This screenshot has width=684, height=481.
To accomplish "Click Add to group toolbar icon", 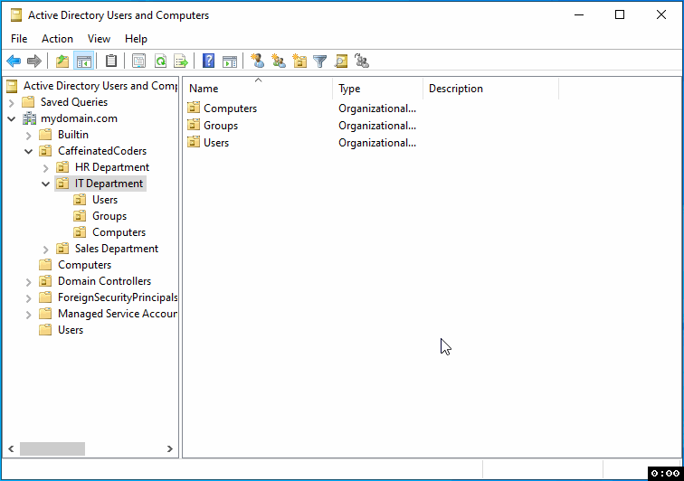I will point(362,61).
